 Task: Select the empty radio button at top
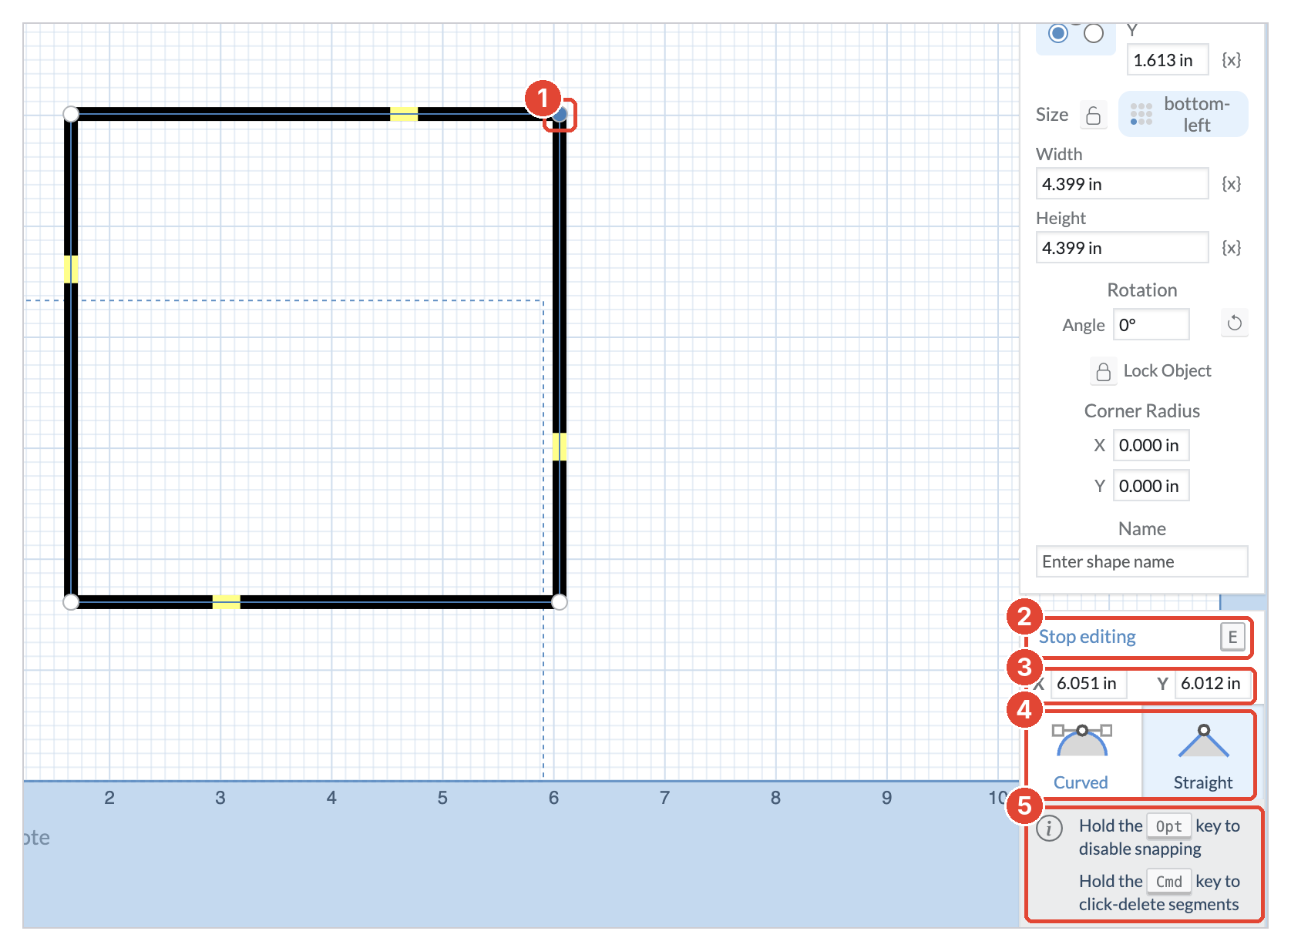click(x=1094, y=33)
